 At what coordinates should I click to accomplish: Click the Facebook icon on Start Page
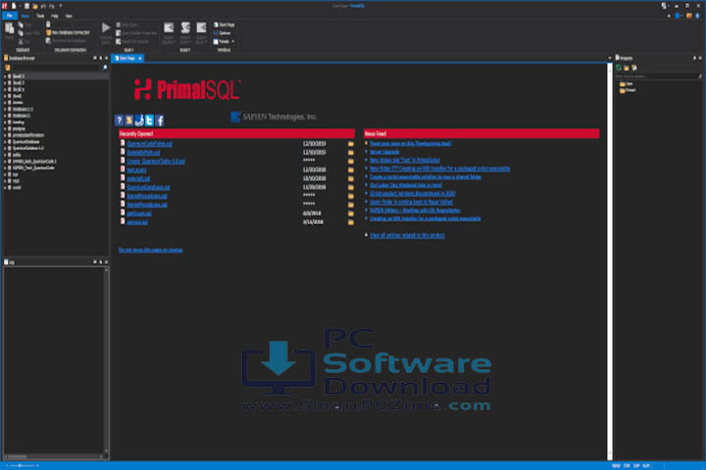pyautogui.click(x=160, y=120)
